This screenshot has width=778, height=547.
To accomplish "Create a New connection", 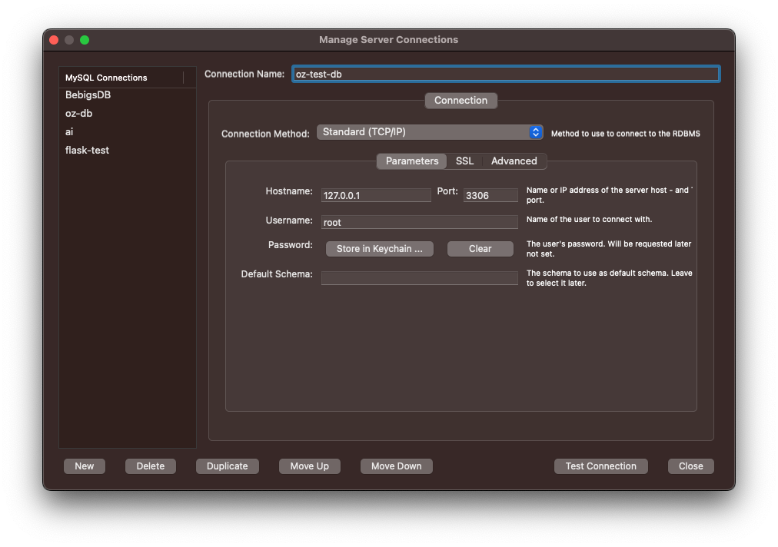I will pos(85,466).
